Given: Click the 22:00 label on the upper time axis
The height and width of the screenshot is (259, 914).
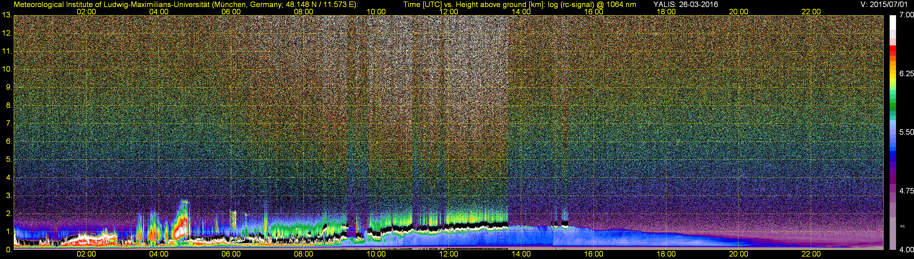Looking at the screenshot, I should (811, 12).
